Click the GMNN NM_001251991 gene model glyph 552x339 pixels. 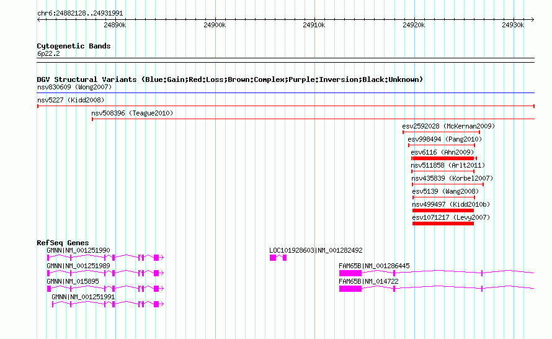point(108,304)
